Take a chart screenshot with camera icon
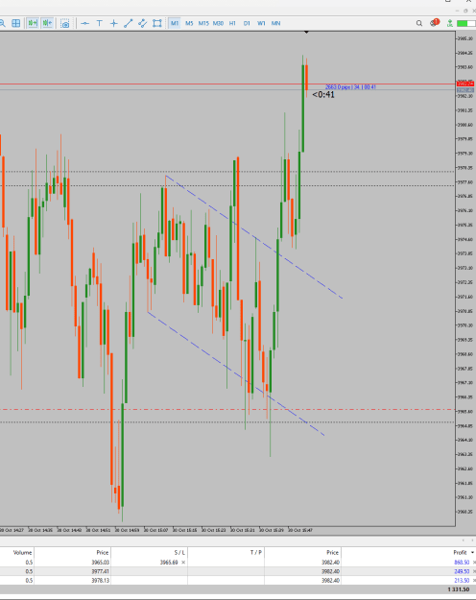The image size is (476, 600). tap(65, 24)
